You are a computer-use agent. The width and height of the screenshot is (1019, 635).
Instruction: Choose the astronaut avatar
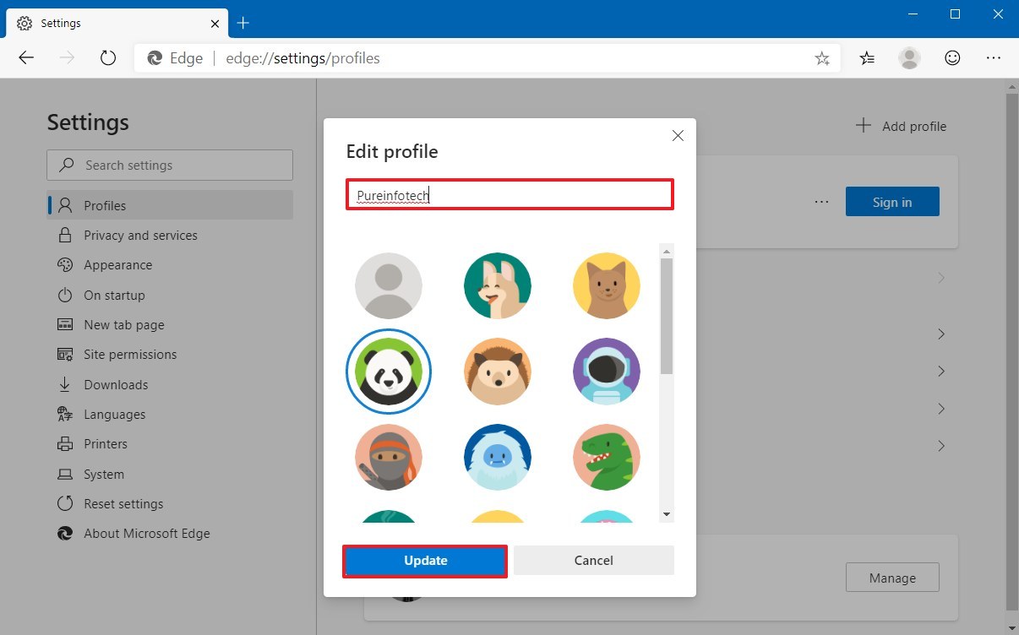tap(606, 371)
